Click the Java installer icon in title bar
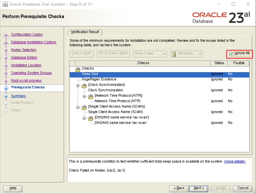 click(x=5, y=4)
